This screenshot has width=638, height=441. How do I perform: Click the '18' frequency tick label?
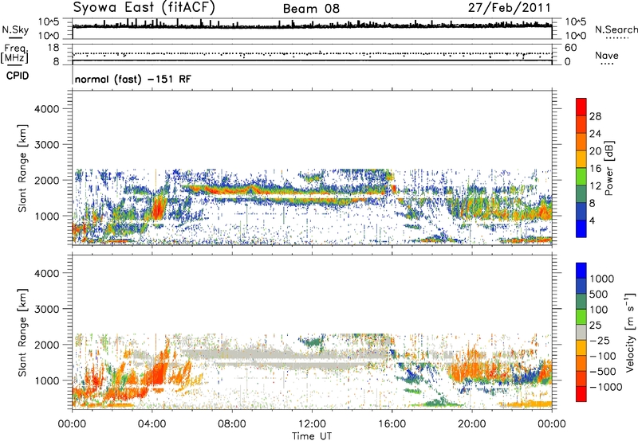(53, 48)
